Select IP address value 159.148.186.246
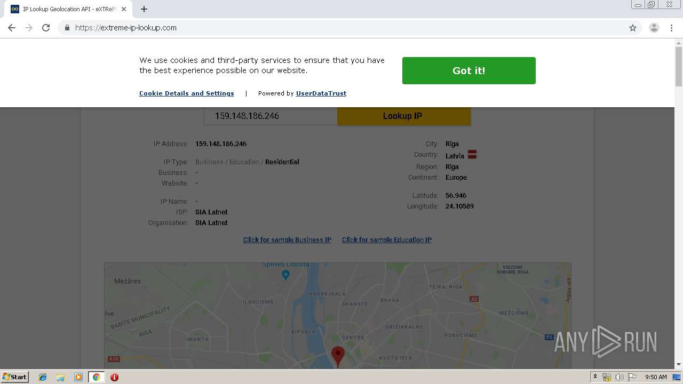683x384 pixels. [x=221, y=144]
